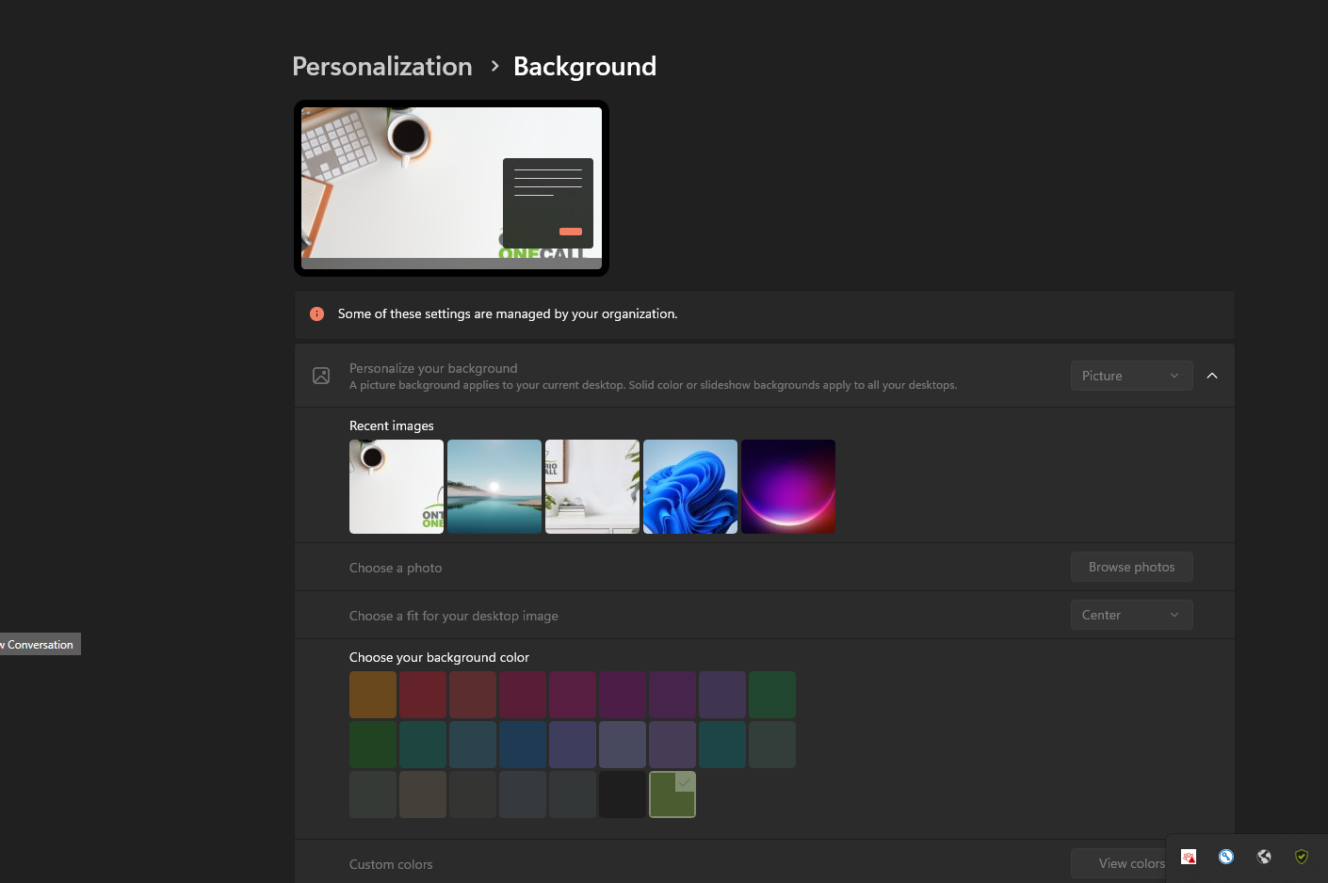Click the Background breadcrumb title
Screen dimensions: 1328x883
585,66
